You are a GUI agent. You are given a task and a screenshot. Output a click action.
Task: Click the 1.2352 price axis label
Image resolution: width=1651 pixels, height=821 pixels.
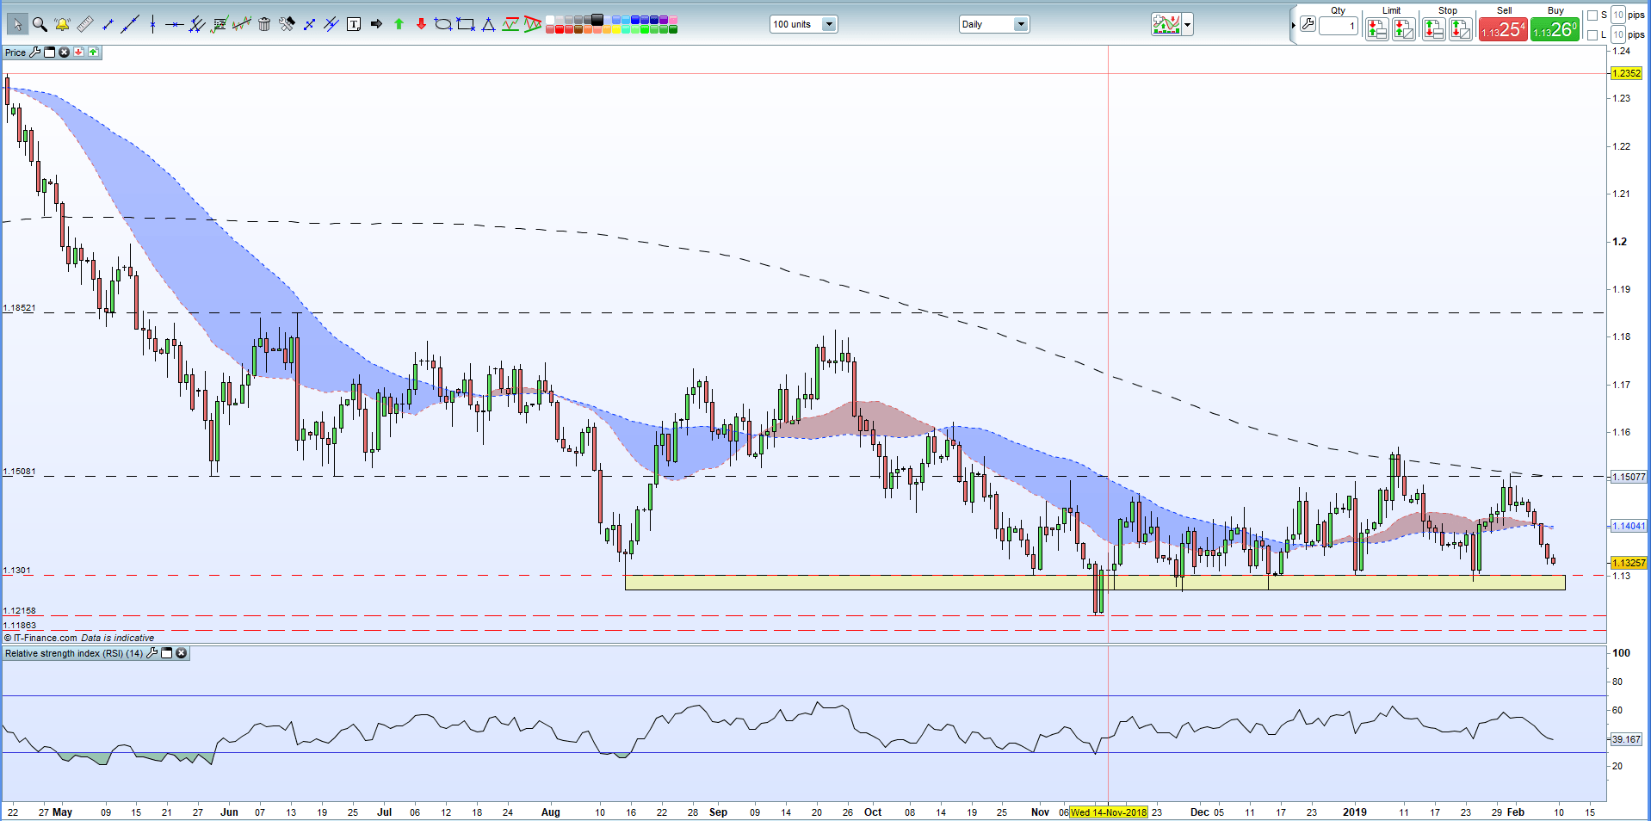click(x=1627, y=73)
